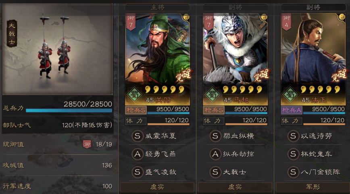Click the 御 7 cost badge on 马超
350x194 pixels.
click(209, 22)
